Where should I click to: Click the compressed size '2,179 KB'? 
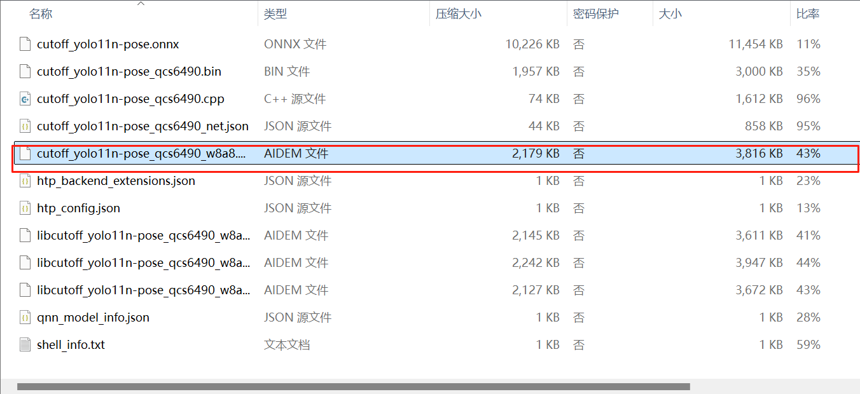tap(536, 154)
